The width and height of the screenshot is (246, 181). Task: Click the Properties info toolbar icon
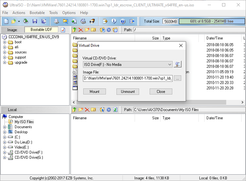[x=114, y=21]
